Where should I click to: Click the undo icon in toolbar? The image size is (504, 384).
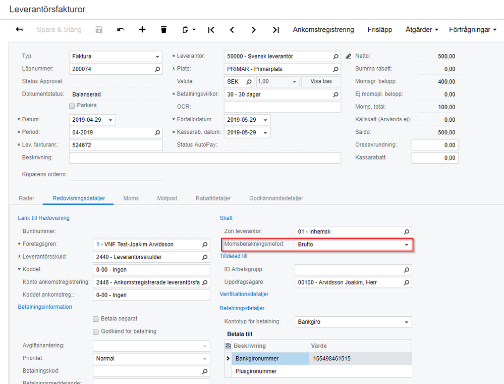click(121, 30)
